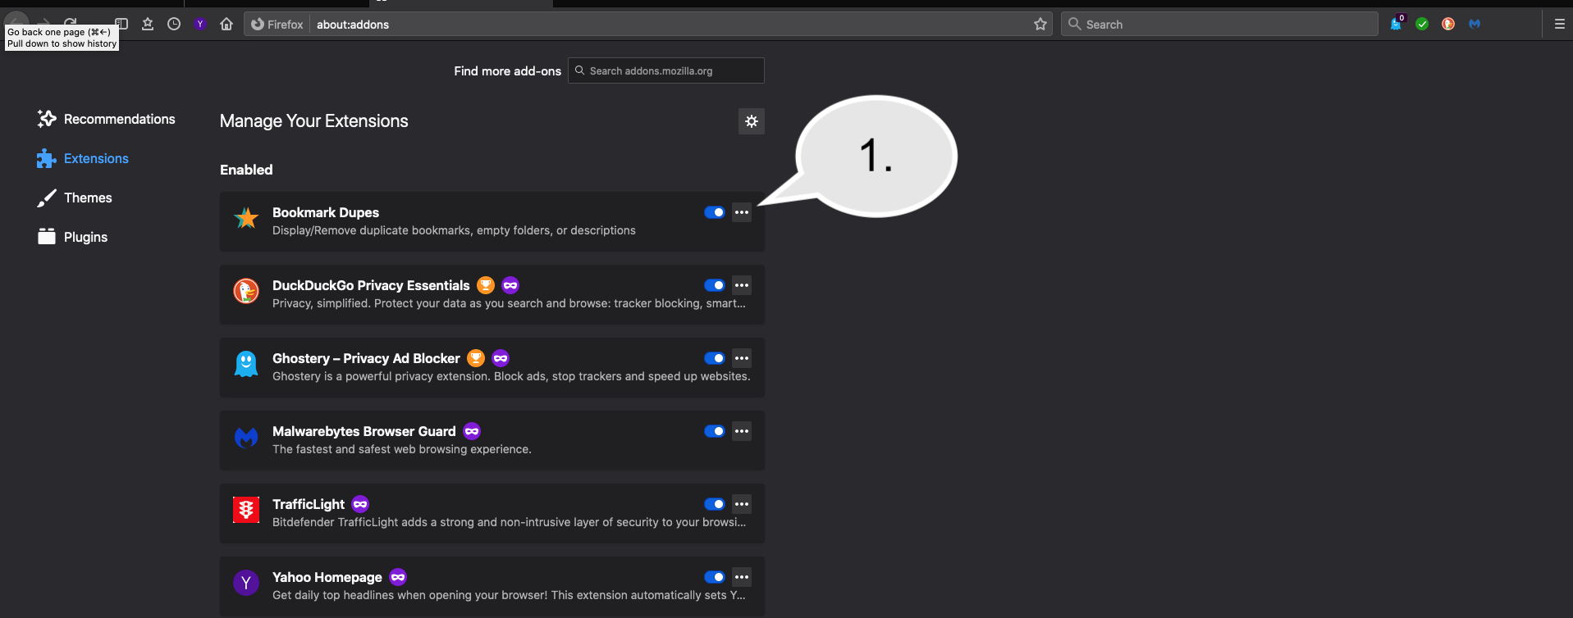This screenshot has height=618, width=1573.
Task: Click the 'Enabled' section heading
Action: [246, 170]
